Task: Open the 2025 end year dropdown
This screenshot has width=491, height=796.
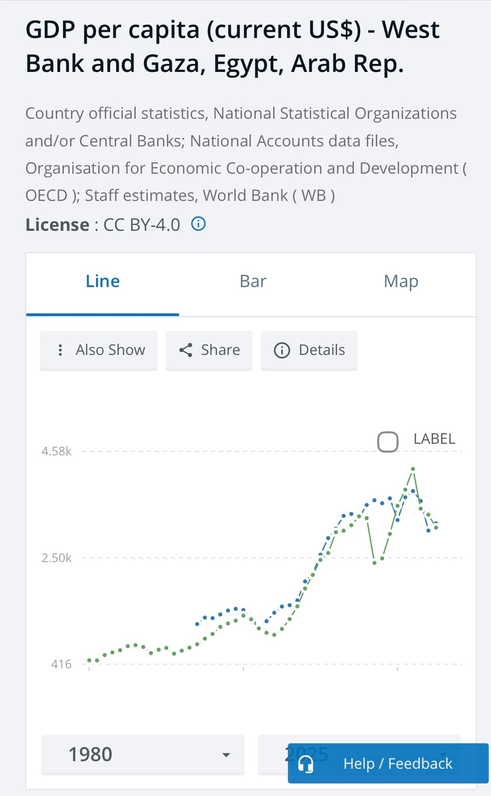Action: coord(359,754)
